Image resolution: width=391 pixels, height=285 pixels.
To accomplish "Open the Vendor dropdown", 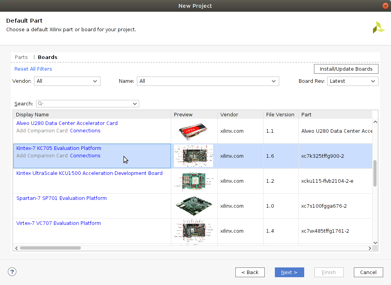I will (67, 81).
